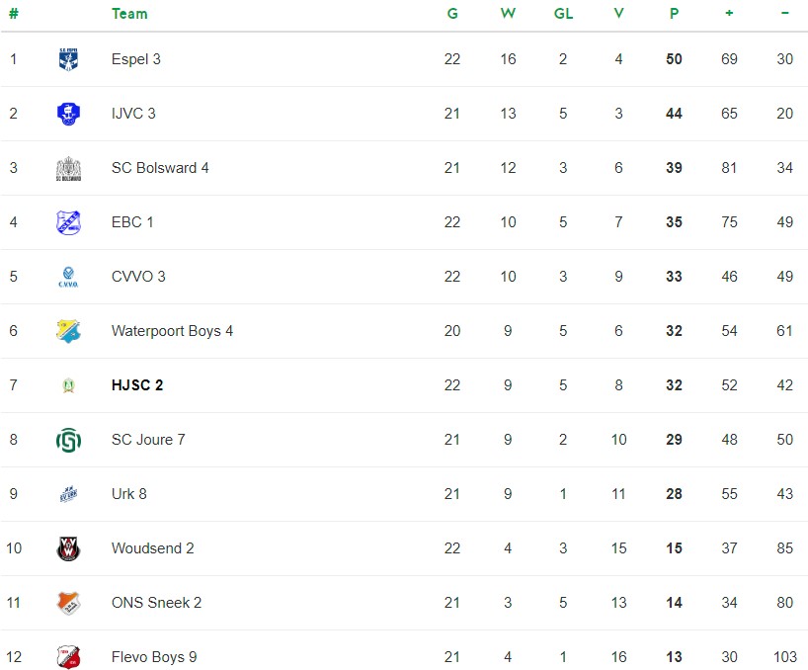
Task: Click the CVVO 3 club logo
Action: 68,277
